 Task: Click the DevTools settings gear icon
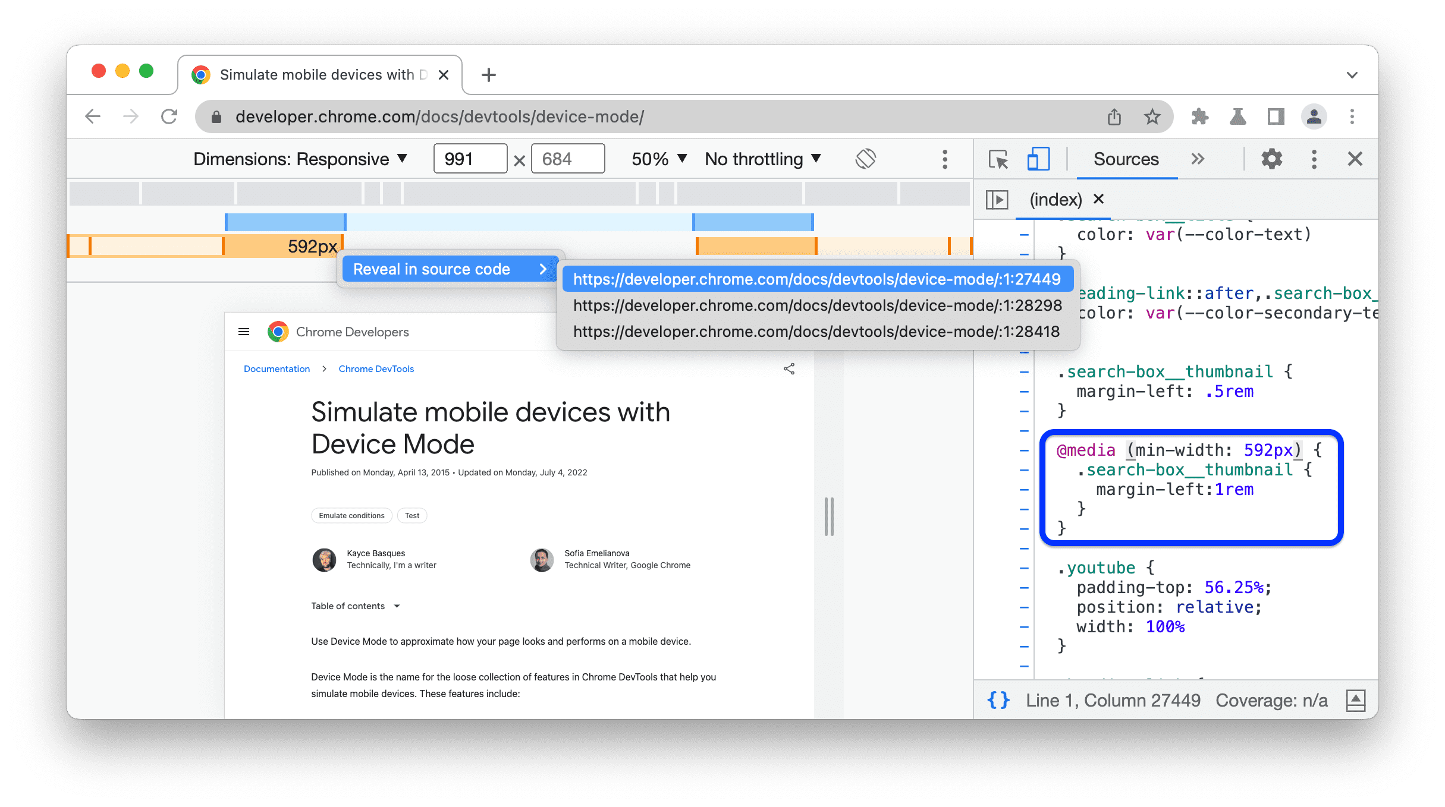[1270, 159]
